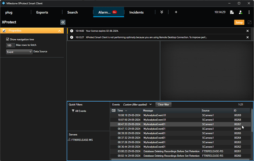Click the Message column header
This screenshot has height=161, width=254.
[x=171, y=111]
